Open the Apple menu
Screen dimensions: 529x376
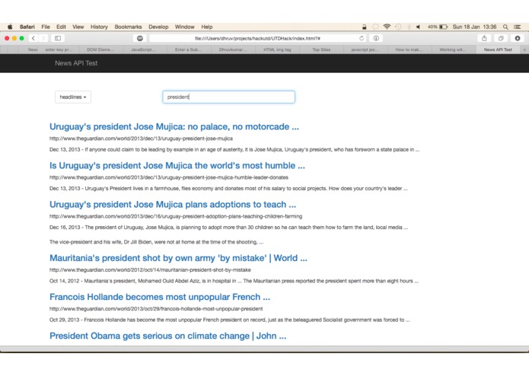[10, 27]
